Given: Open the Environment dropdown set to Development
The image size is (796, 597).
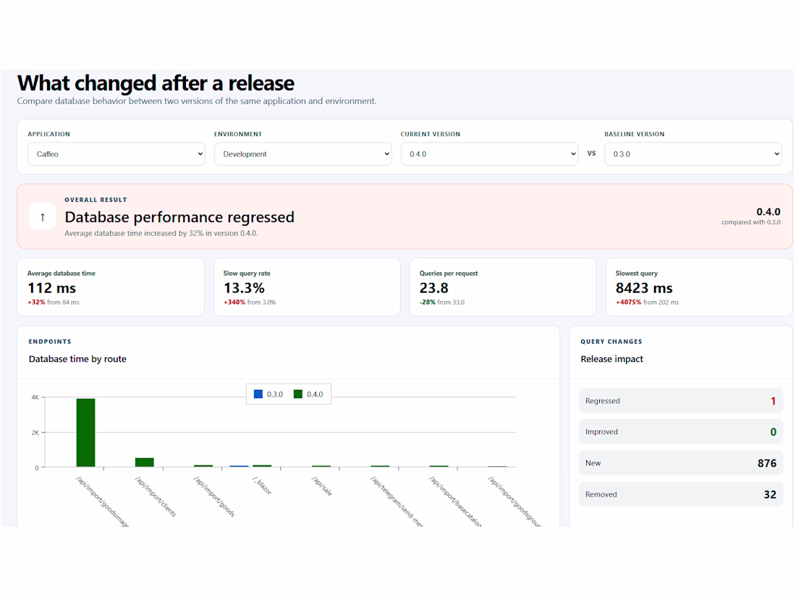Looking at the screenshot, I should pyautogui.click(x=303, y=154).
